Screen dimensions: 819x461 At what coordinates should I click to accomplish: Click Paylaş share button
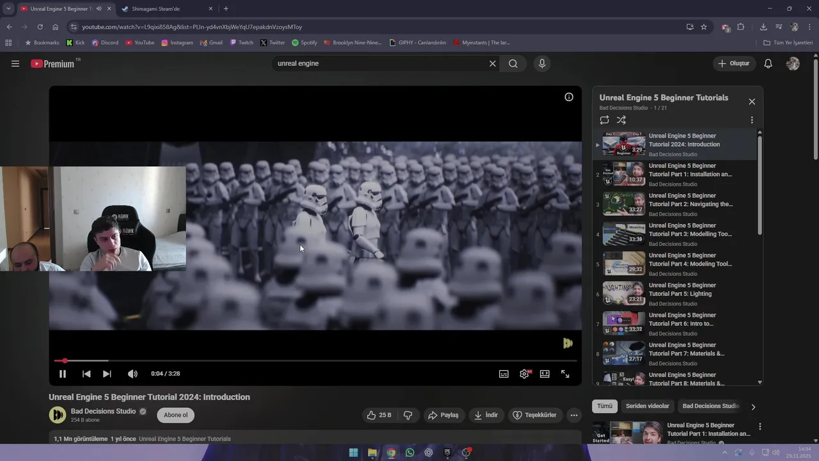(x=443, y=416)
